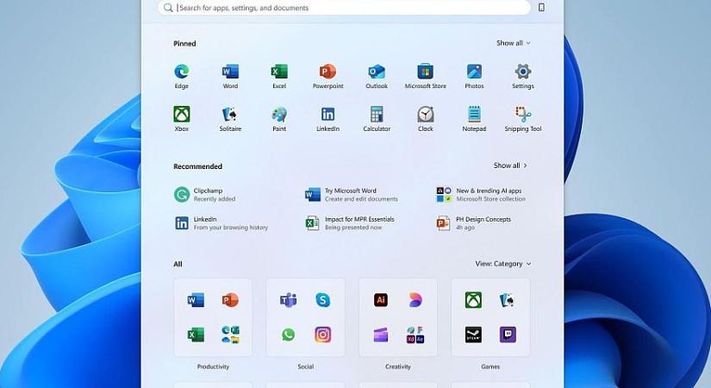Viewport: 711px width, 388px height.
Task: Open Instagram in the Social category
Action: click(322, 335)
